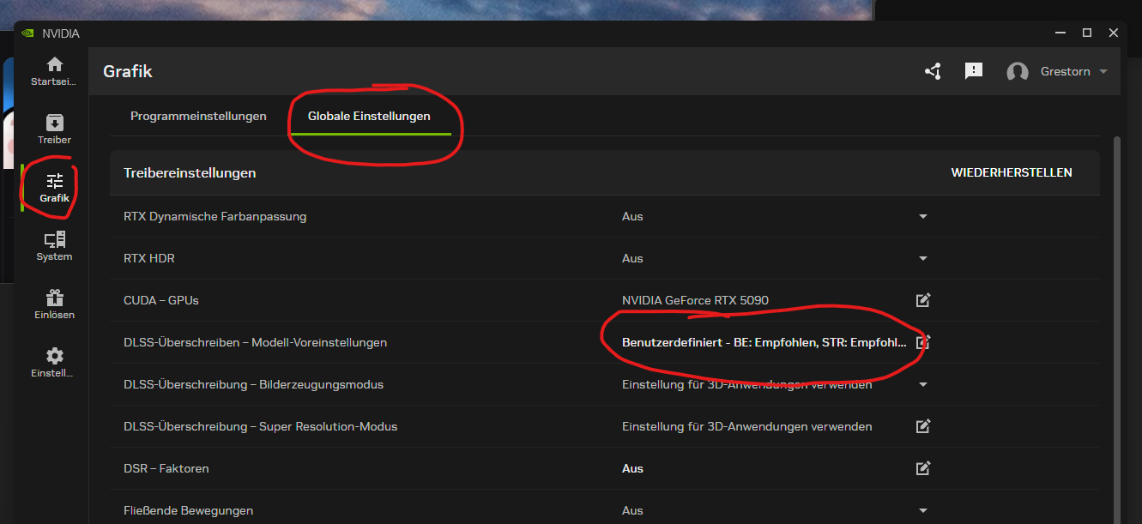Open the Grestorn account dropdown arrow

[1103, 71]
